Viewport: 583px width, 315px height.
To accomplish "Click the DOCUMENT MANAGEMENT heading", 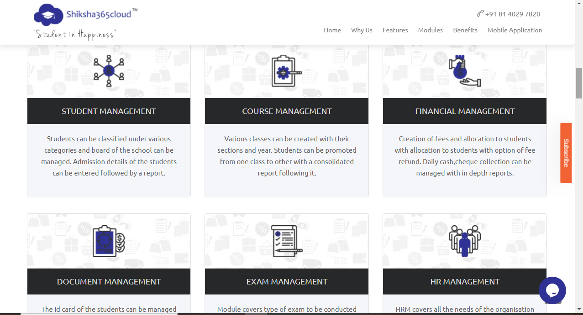I will (x=109, y=282).
